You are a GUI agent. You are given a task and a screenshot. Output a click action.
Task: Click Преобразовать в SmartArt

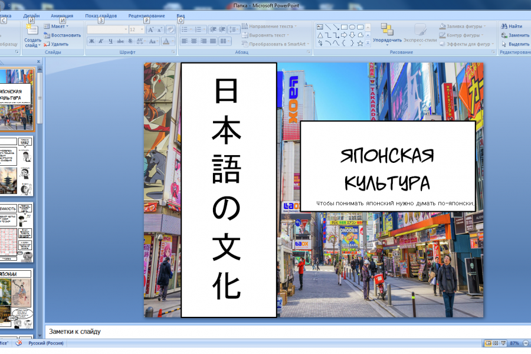tap(276, 44)
